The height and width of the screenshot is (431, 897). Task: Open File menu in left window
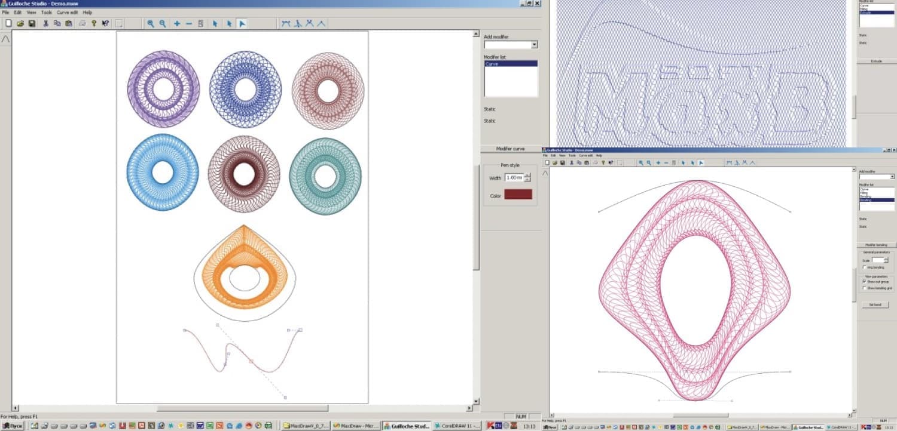pos(5,12)
